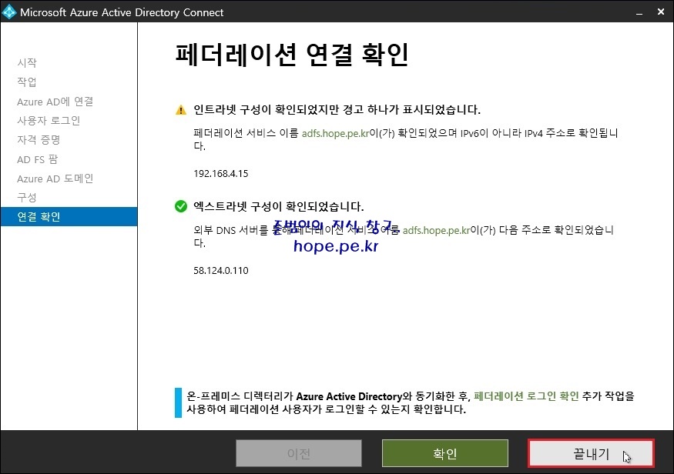Click the IP address 192.168.4.15

(221, 173)
